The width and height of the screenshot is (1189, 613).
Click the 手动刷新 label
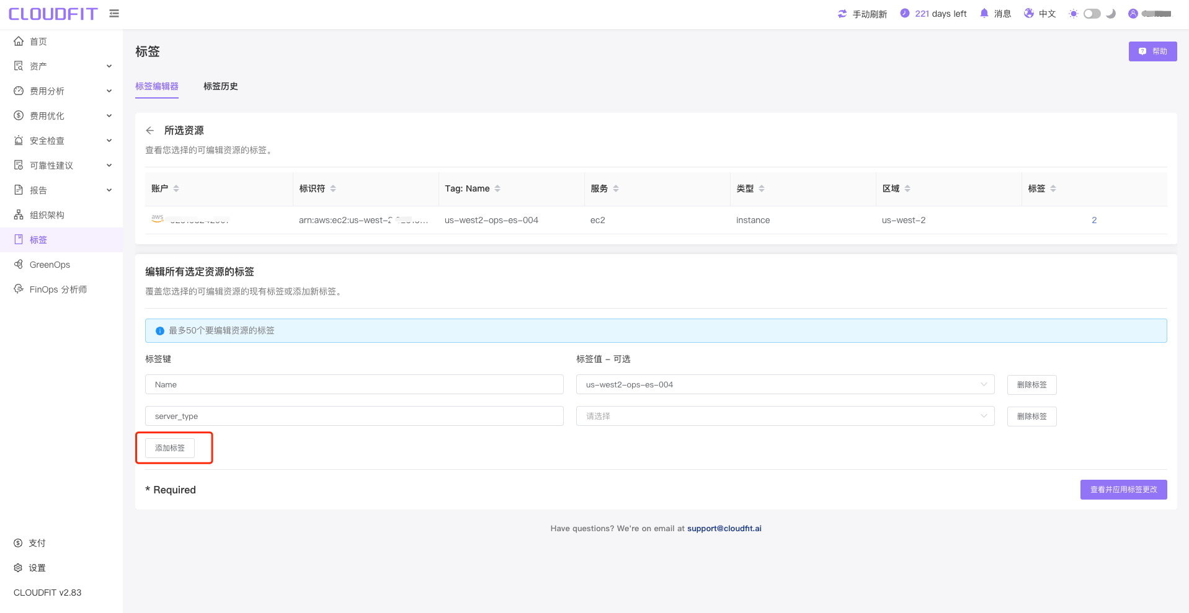[870, 14]
